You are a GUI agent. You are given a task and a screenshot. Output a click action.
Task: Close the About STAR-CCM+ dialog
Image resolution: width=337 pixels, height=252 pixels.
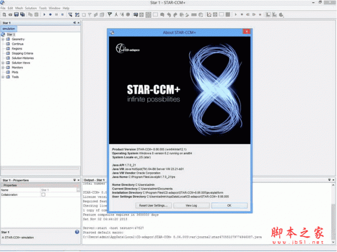point(247,32)
